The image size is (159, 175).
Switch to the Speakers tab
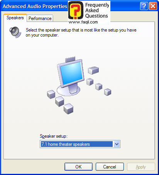tap(15, 18)
